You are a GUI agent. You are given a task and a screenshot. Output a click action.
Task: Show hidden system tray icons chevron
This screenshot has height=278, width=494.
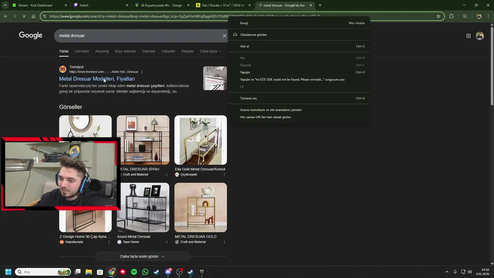pos(447,272)
